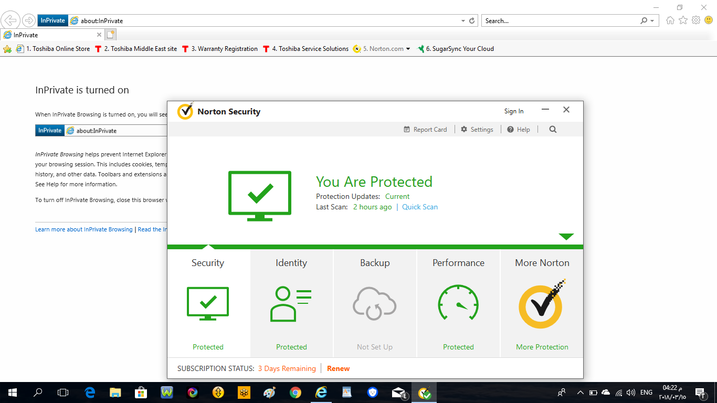Viewport: 717px width, 403px height.
Task: Launch Microsoft Edge from taskbar
Action: 90,393
